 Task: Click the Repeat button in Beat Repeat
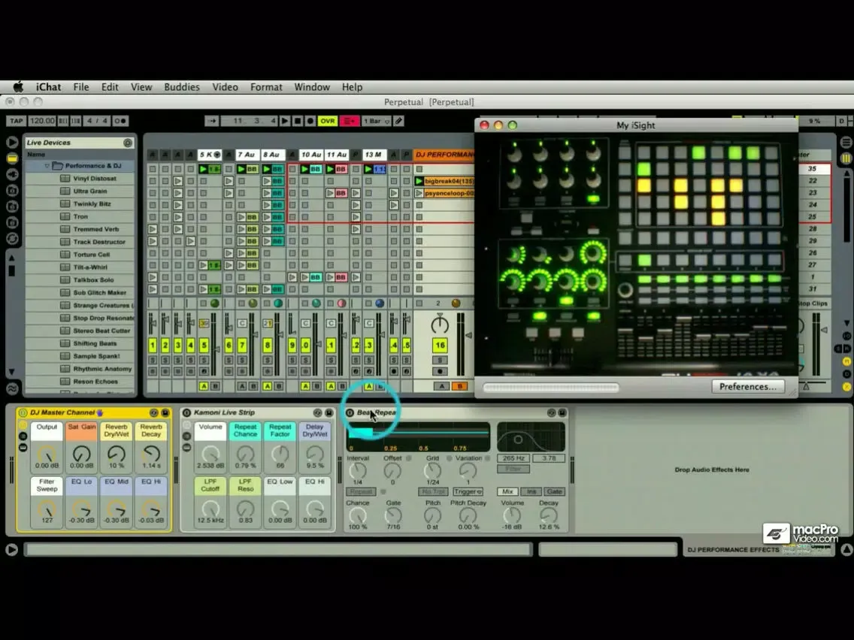click(361, 491)
